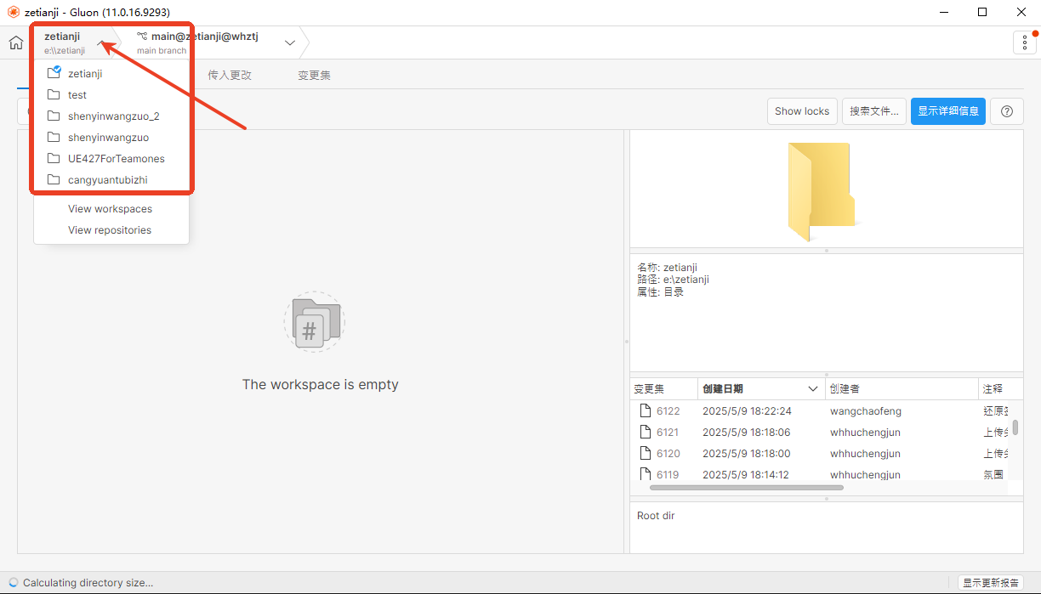The height and width of the screenshot is (594, 1041).
Task: Open the three-dot options menu
Action: (x=1024, y=42)
